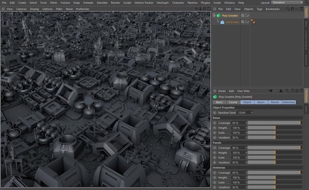Click the Random Seed stepper arrows
The width and height of the screenshot is (309, 190).
251,113
